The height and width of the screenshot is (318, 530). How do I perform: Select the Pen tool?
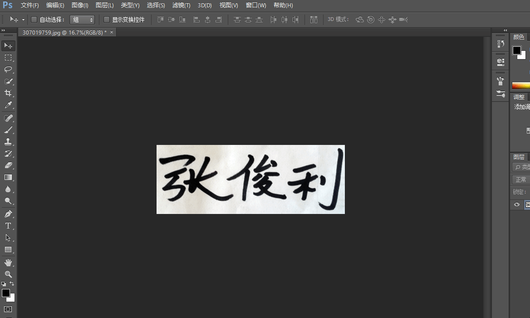pyautogui.click(x=8, y=214)
